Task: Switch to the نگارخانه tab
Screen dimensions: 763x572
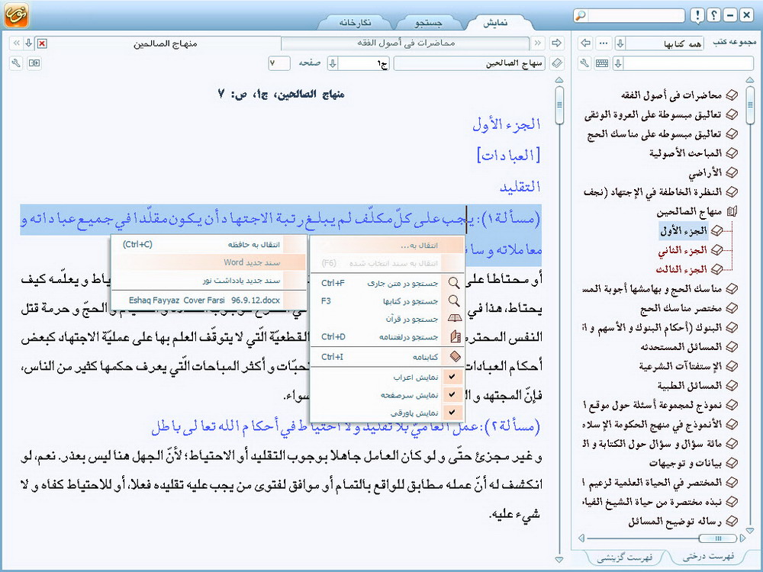Action: tap(356, 24)
